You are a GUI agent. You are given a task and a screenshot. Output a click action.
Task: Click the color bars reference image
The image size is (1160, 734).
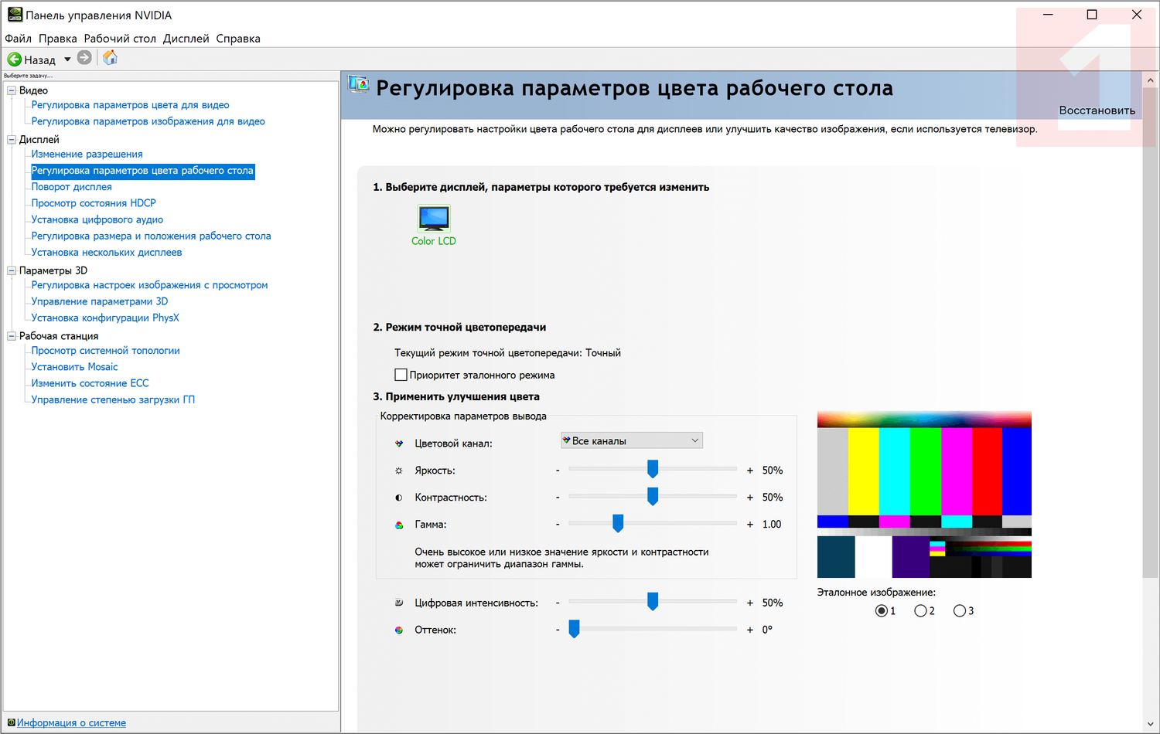(x=924, y=494)
